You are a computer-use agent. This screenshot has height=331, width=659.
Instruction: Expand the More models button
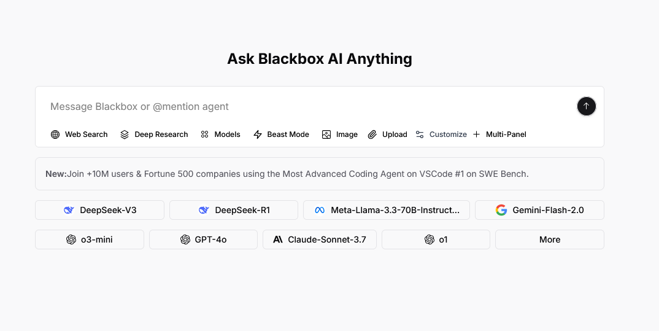[549, 239]
